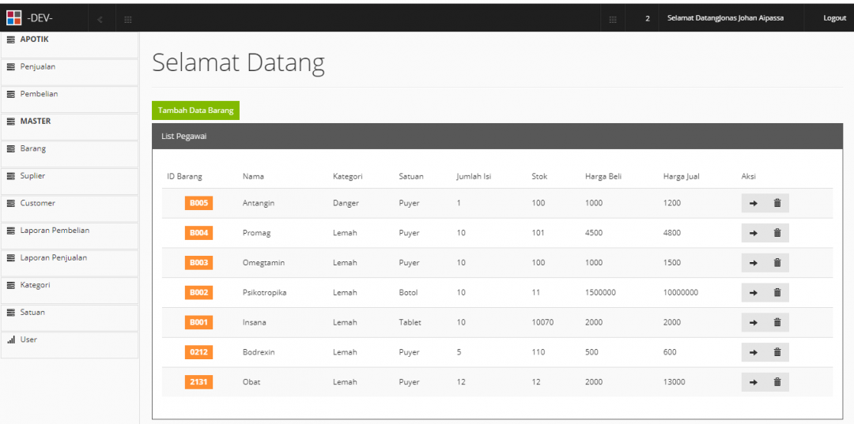Delete the Bodrexin row with trash icon
The height and width of the screenshot is (424, 854).
coord(777,352)
